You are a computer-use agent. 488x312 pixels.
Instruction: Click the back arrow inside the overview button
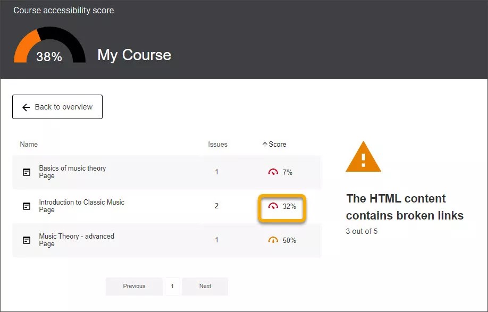point(25,107)
